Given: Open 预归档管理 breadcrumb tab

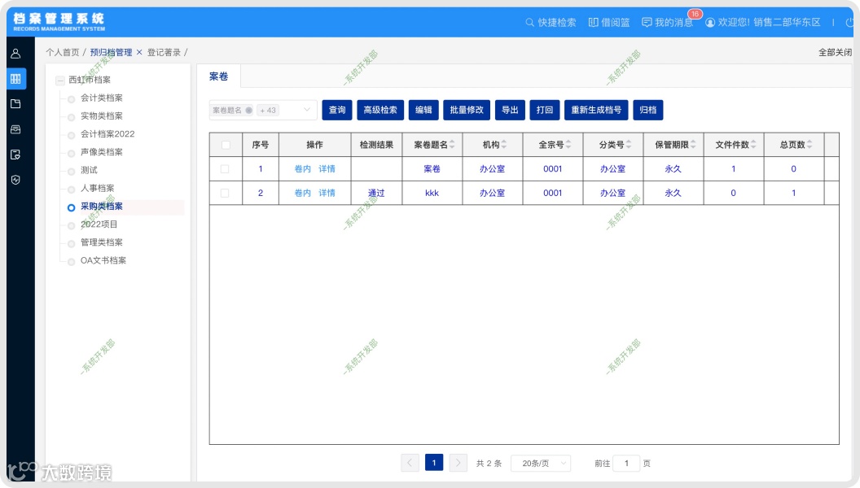Looking at the screenshot, I should click(x=112, y=53).
